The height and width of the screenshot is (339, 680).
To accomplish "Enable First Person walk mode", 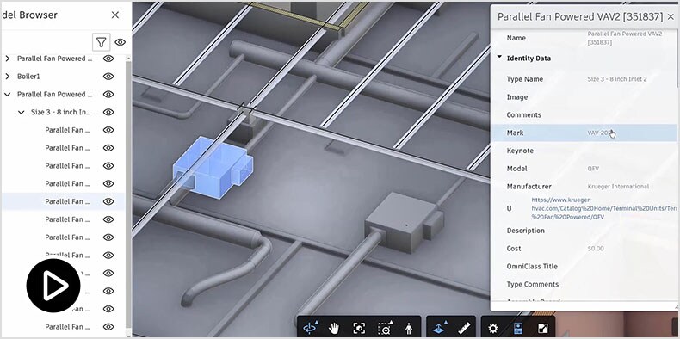I will pos(409,328).
